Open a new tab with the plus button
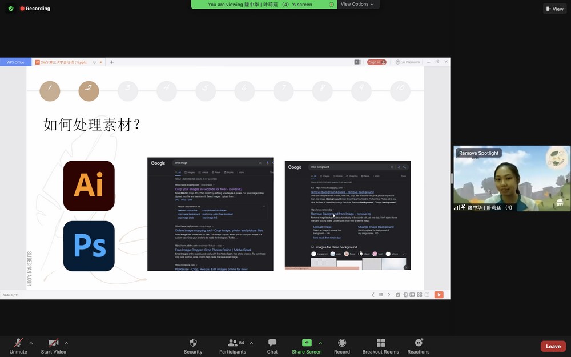This screenshot has height=357, width=571. click(x=112, y=62)
